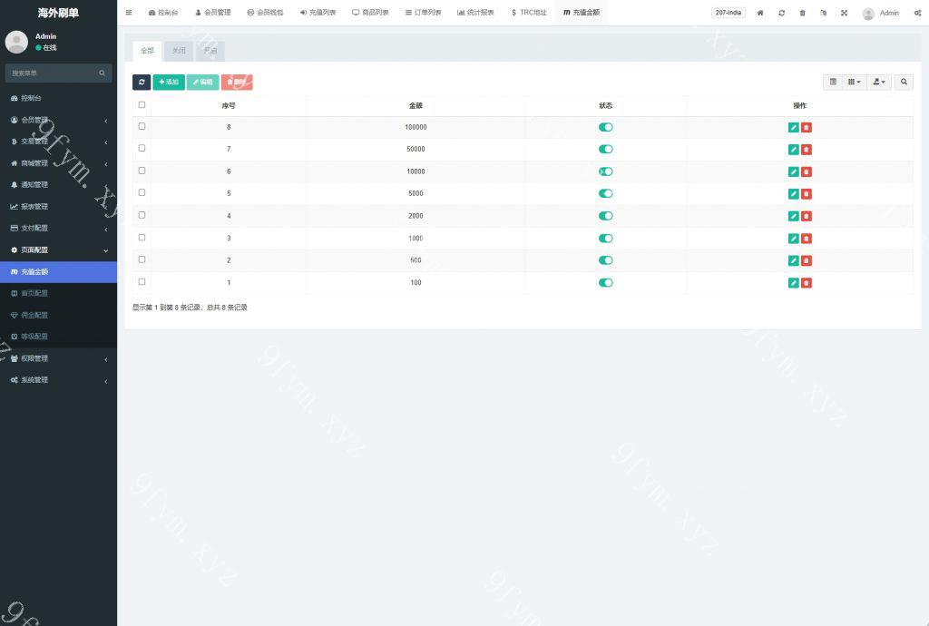
Task: Edit row with amount 2000
Action: point(793,216)
